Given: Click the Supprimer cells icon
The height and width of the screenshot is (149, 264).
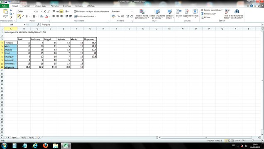Looking at the screenshot, I should [187, 13].
